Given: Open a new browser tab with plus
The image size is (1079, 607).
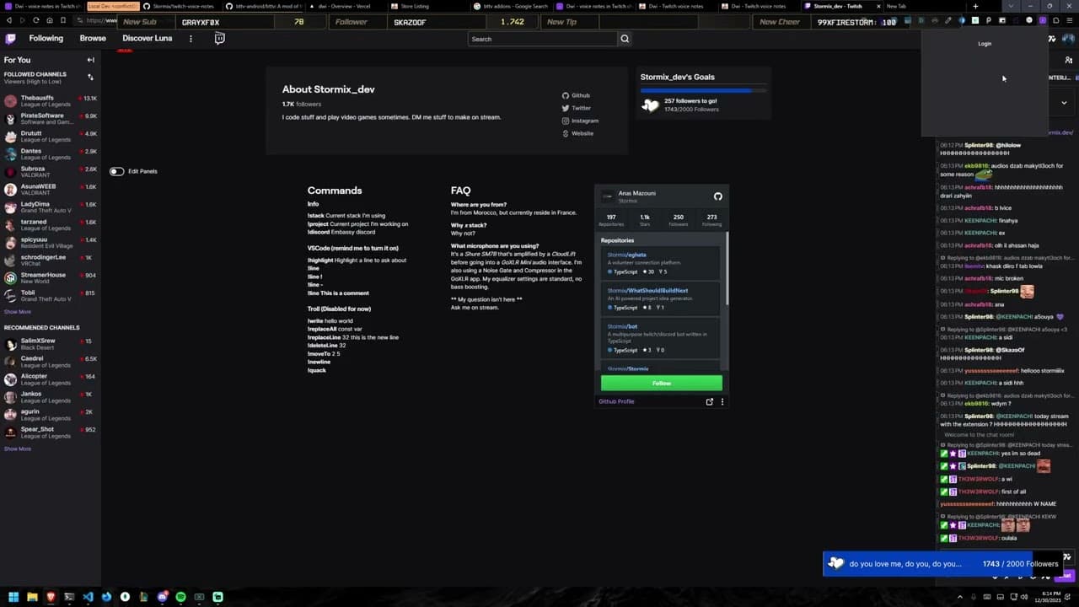Looking at the screenshot, I should (975, 6).
